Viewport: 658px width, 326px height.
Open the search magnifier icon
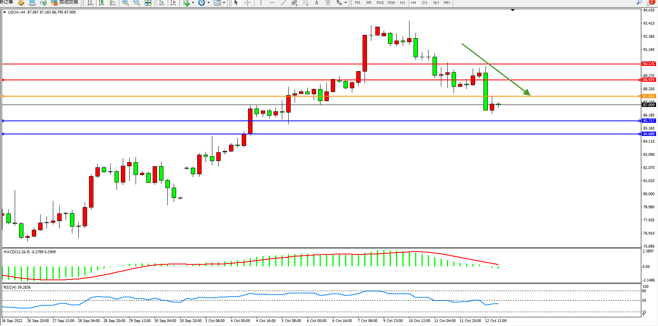point(639,2)
